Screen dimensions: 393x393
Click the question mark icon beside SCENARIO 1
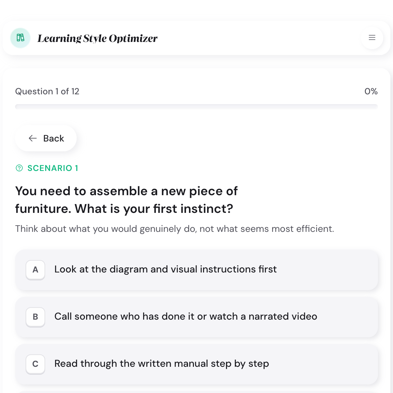click(x=19, y=168)
